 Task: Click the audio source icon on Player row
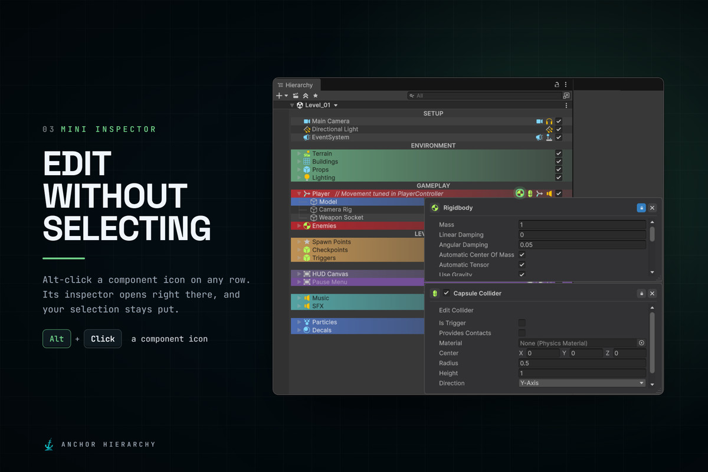coord(549,194)
